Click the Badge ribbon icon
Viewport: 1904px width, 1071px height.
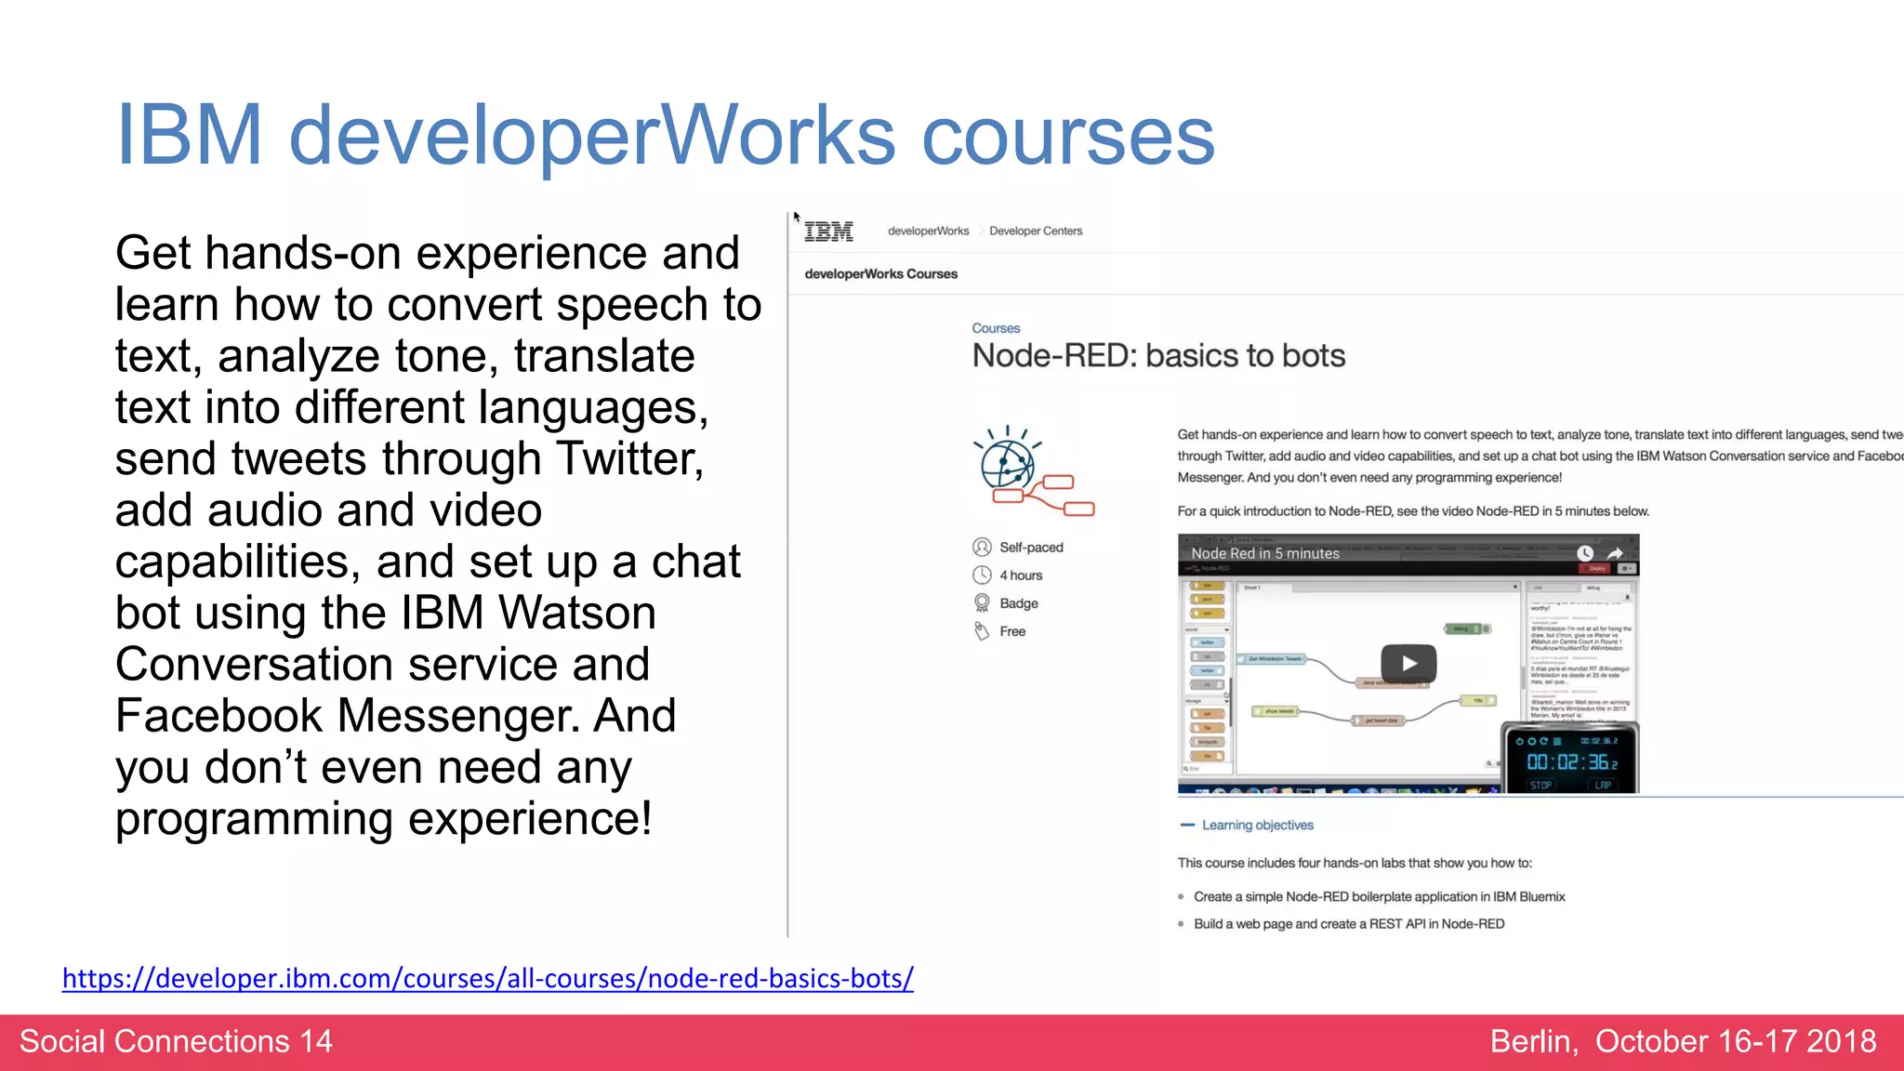pos(982,602)
